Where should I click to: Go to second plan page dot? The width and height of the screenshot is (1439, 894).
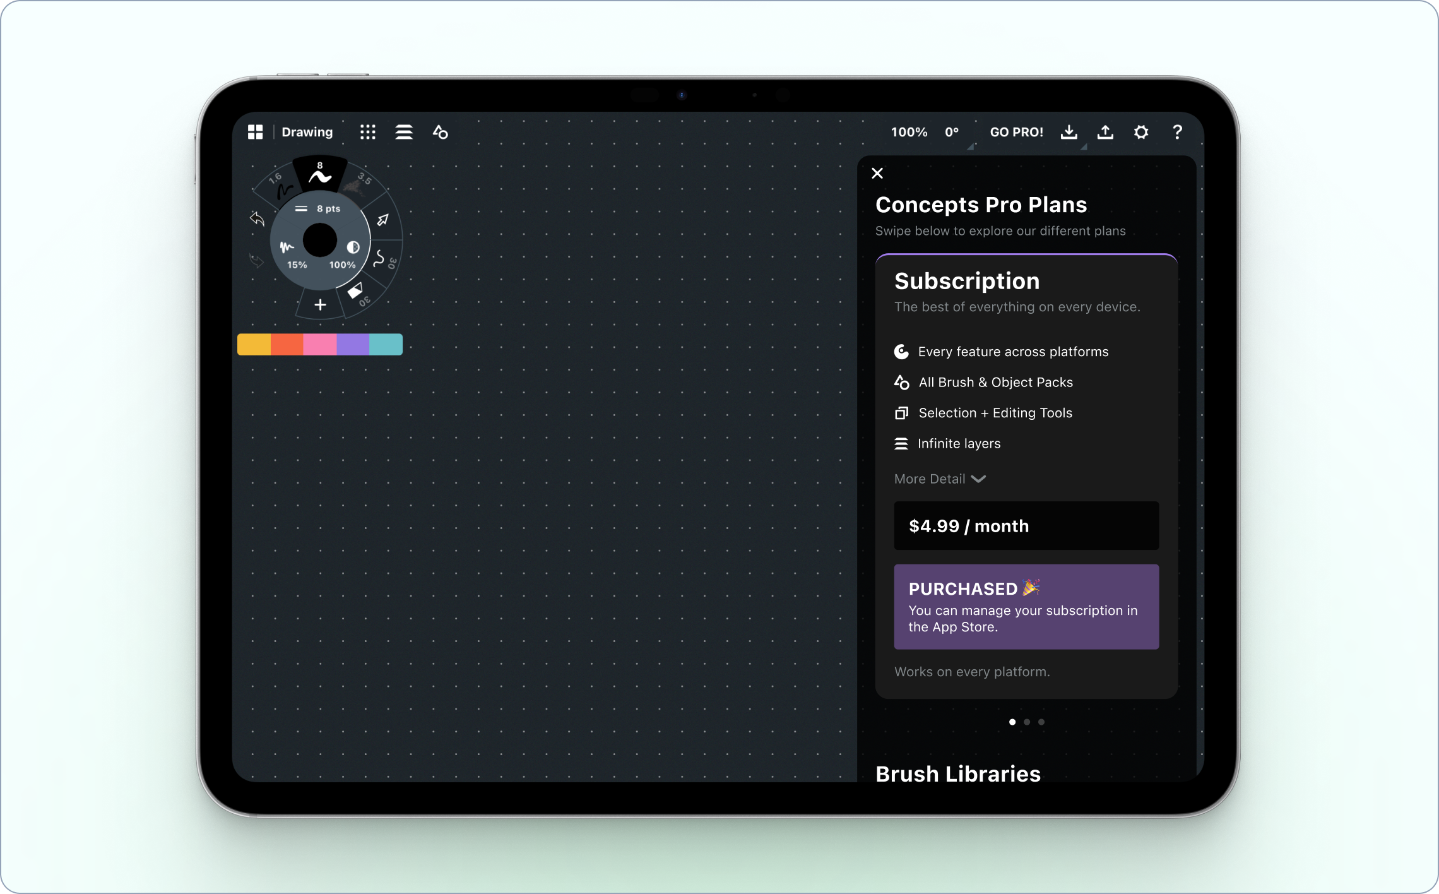pyautogui.click(x=1027, y=722)
